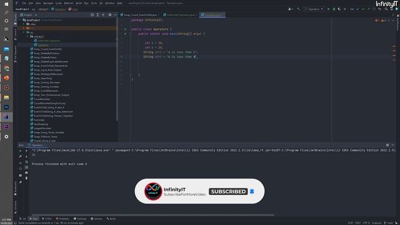Viewport: 400px width, 225px height.
Task: Click run gutter arrow beside class Operators
Action: pos(125,29)
